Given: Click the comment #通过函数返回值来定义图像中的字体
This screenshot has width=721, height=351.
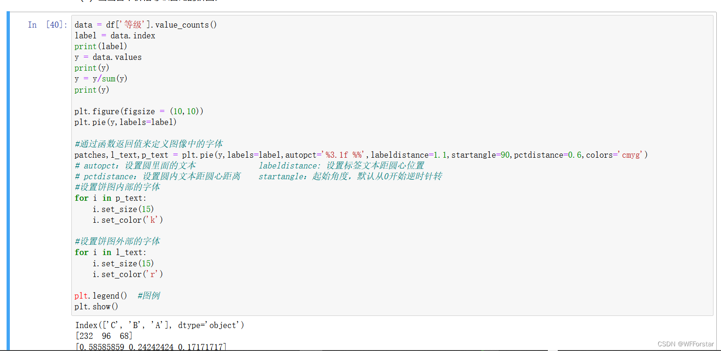Looking at the screenshot, I should (x=149, y=144).
